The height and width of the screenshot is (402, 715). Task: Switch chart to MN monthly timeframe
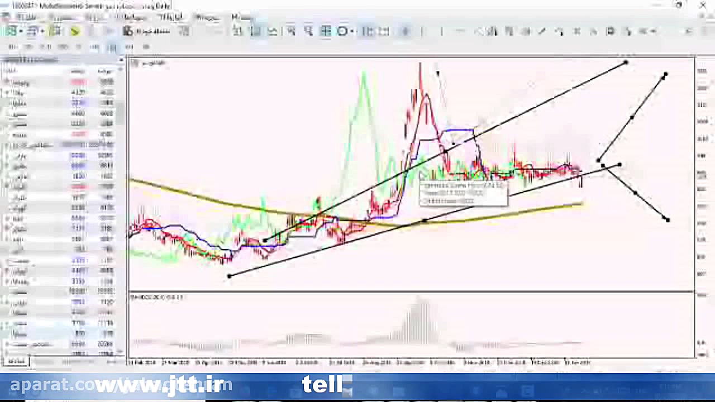click(146, 47)
